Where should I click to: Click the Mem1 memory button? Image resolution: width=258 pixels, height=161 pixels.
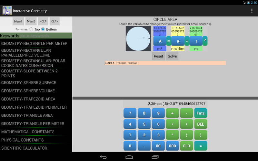point(18,21)
